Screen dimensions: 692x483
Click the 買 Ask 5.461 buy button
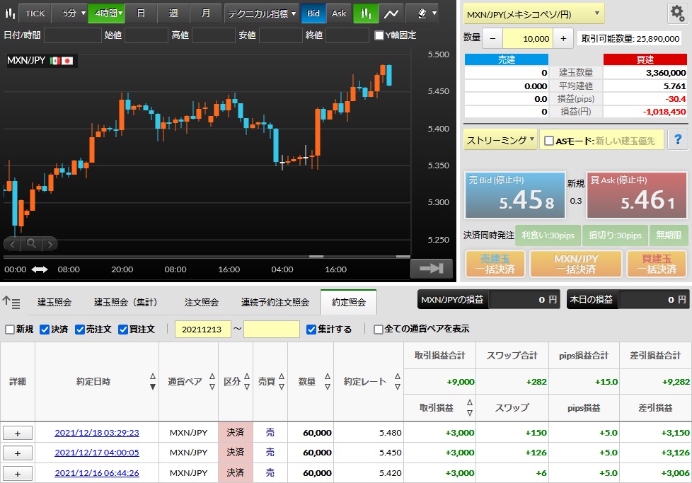(637, 195)
